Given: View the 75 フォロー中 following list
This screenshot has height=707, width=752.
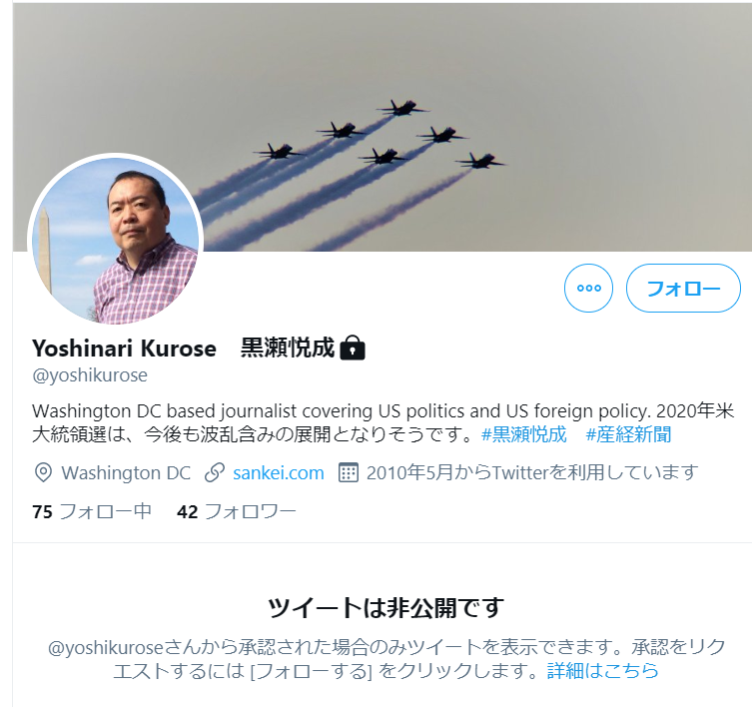Looking at the screenshot, I should tap(92, 512).
